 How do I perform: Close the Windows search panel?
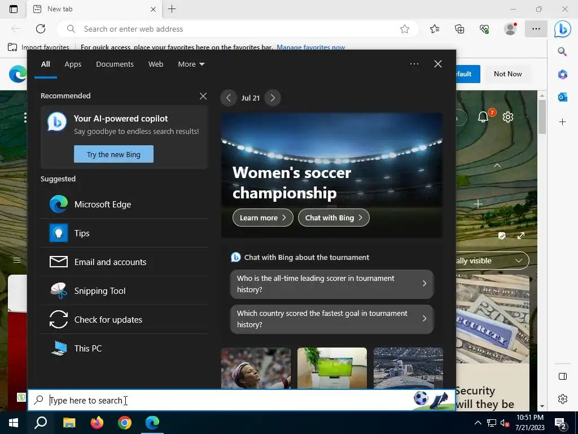[x=438, y=64]
